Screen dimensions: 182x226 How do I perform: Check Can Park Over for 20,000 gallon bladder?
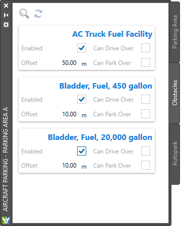click(x=146, y=165)
